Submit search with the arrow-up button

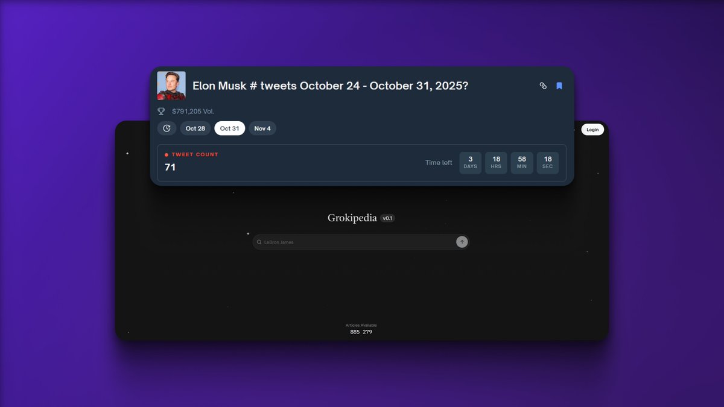coord(462,242)
